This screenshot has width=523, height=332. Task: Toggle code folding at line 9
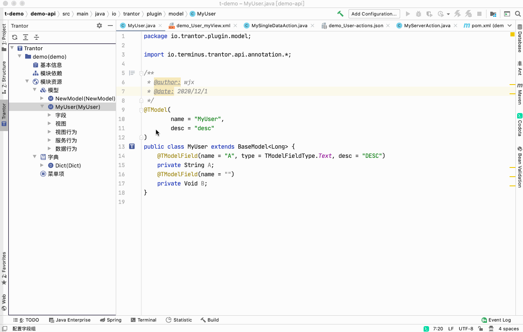pos(141,110)
